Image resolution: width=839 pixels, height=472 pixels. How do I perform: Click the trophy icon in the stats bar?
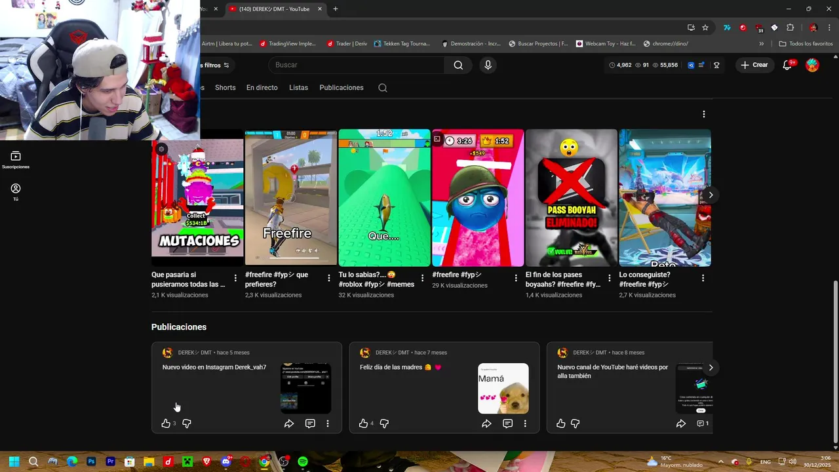point(716,65)
